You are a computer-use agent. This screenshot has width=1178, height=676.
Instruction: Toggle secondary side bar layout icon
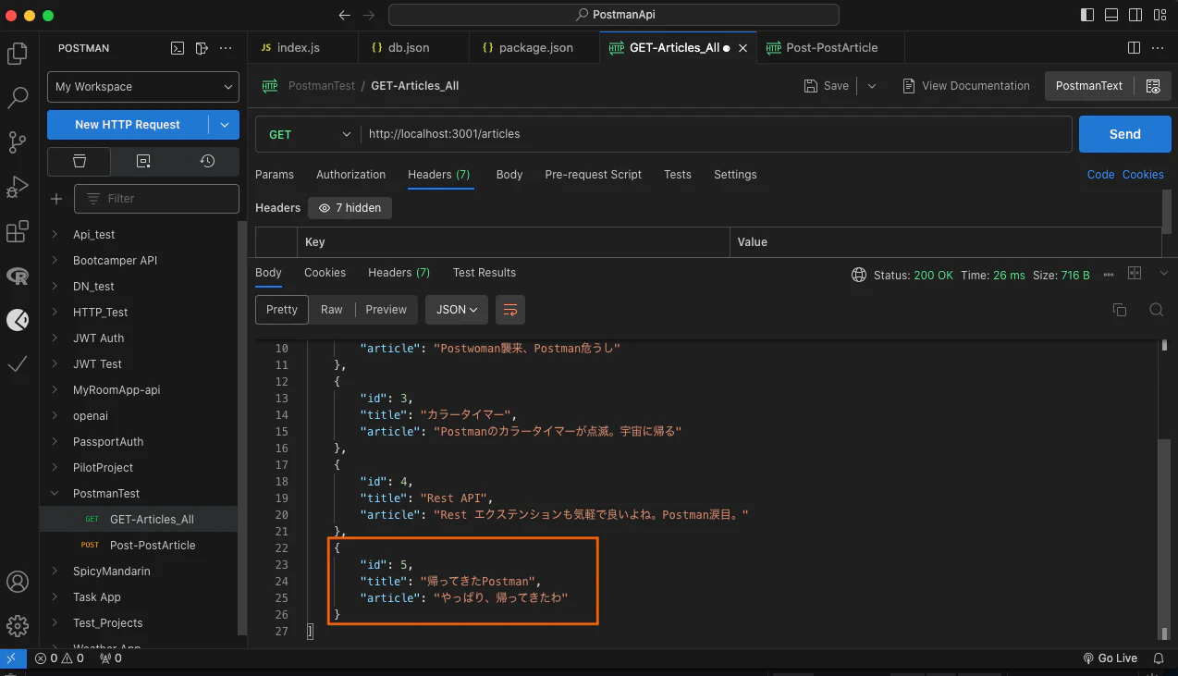coord(1135,15)
